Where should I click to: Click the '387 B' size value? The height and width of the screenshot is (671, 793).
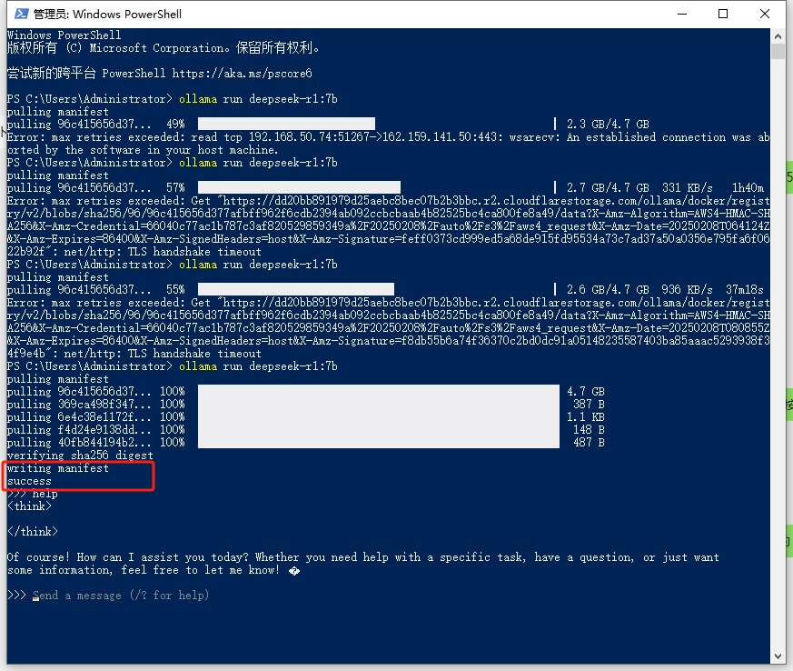coord(589,405)
